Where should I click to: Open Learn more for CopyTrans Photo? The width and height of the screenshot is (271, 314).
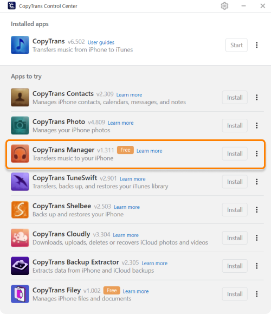[x=120, y=123]
